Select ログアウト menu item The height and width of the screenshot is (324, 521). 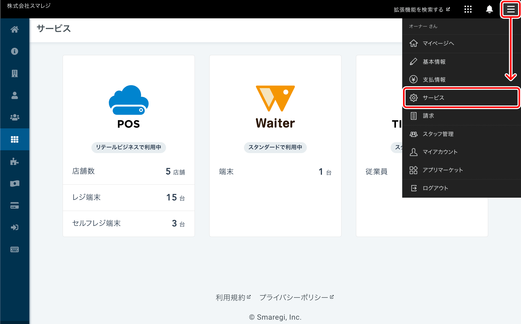coord(461,188)
